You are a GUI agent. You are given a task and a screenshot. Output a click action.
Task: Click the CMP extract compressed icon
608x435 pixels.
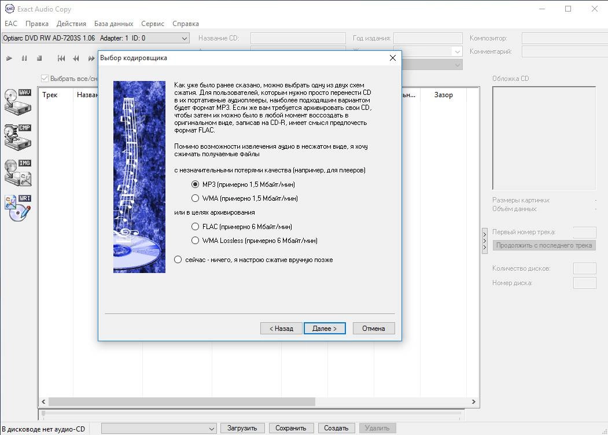click(18, 137)
